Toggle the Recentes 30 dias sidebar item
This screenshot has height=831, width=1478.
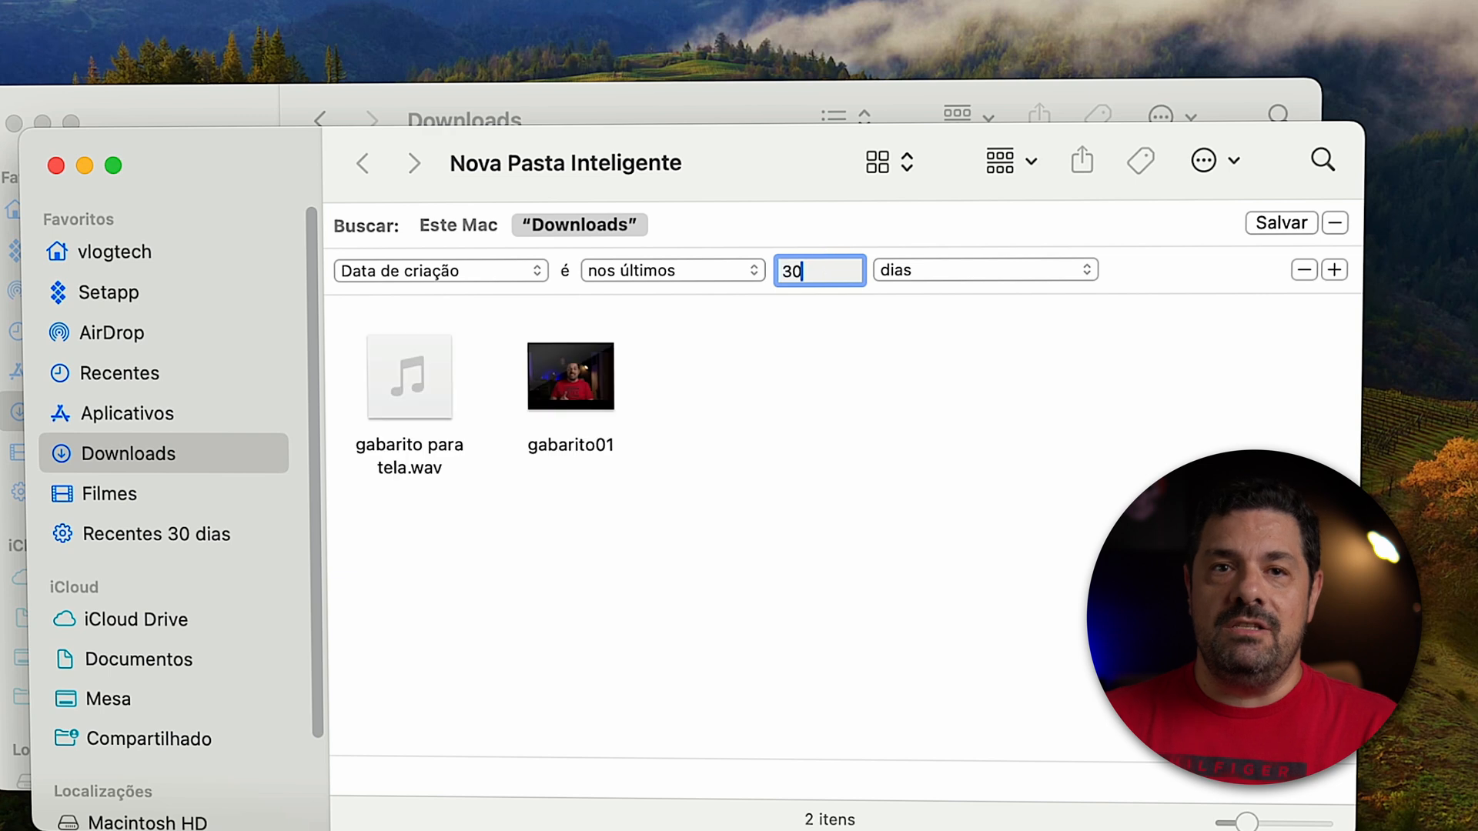tap(155, 532)
